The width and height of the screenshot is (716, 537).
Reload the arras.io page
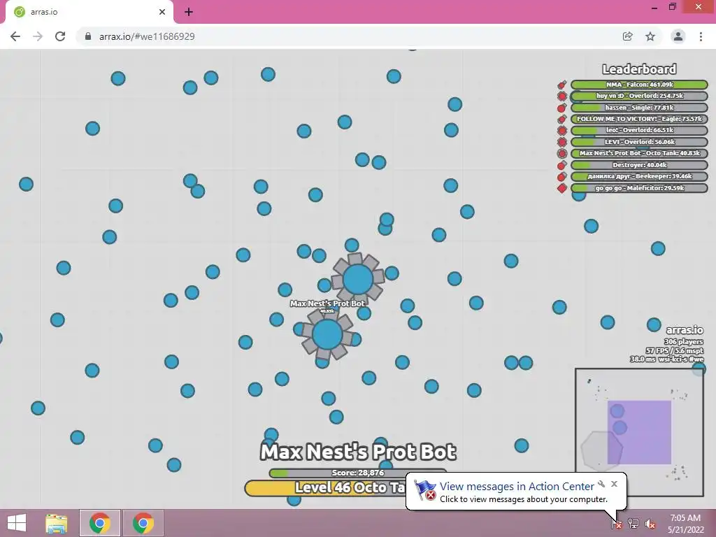[x=60, y=36]
